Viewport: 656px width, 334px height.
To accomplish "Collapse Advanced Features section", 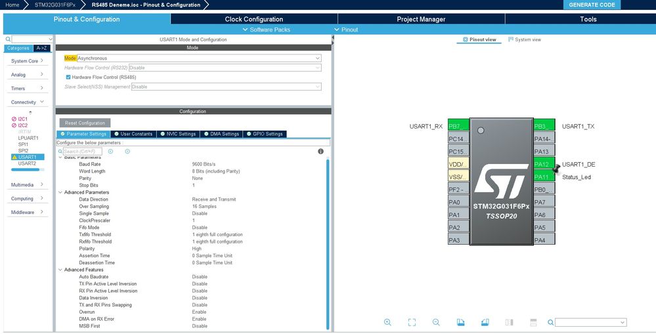I will [x=60, y=270].
